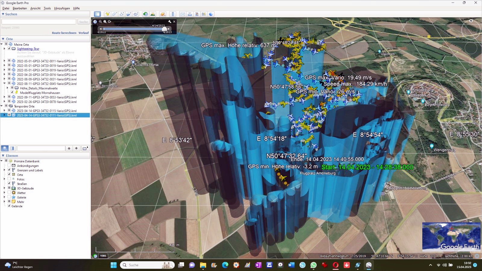Viewport: 482px width, 271px height.
Task: Show historical imagery clock toolbar icon
Action: coord(146,14)
